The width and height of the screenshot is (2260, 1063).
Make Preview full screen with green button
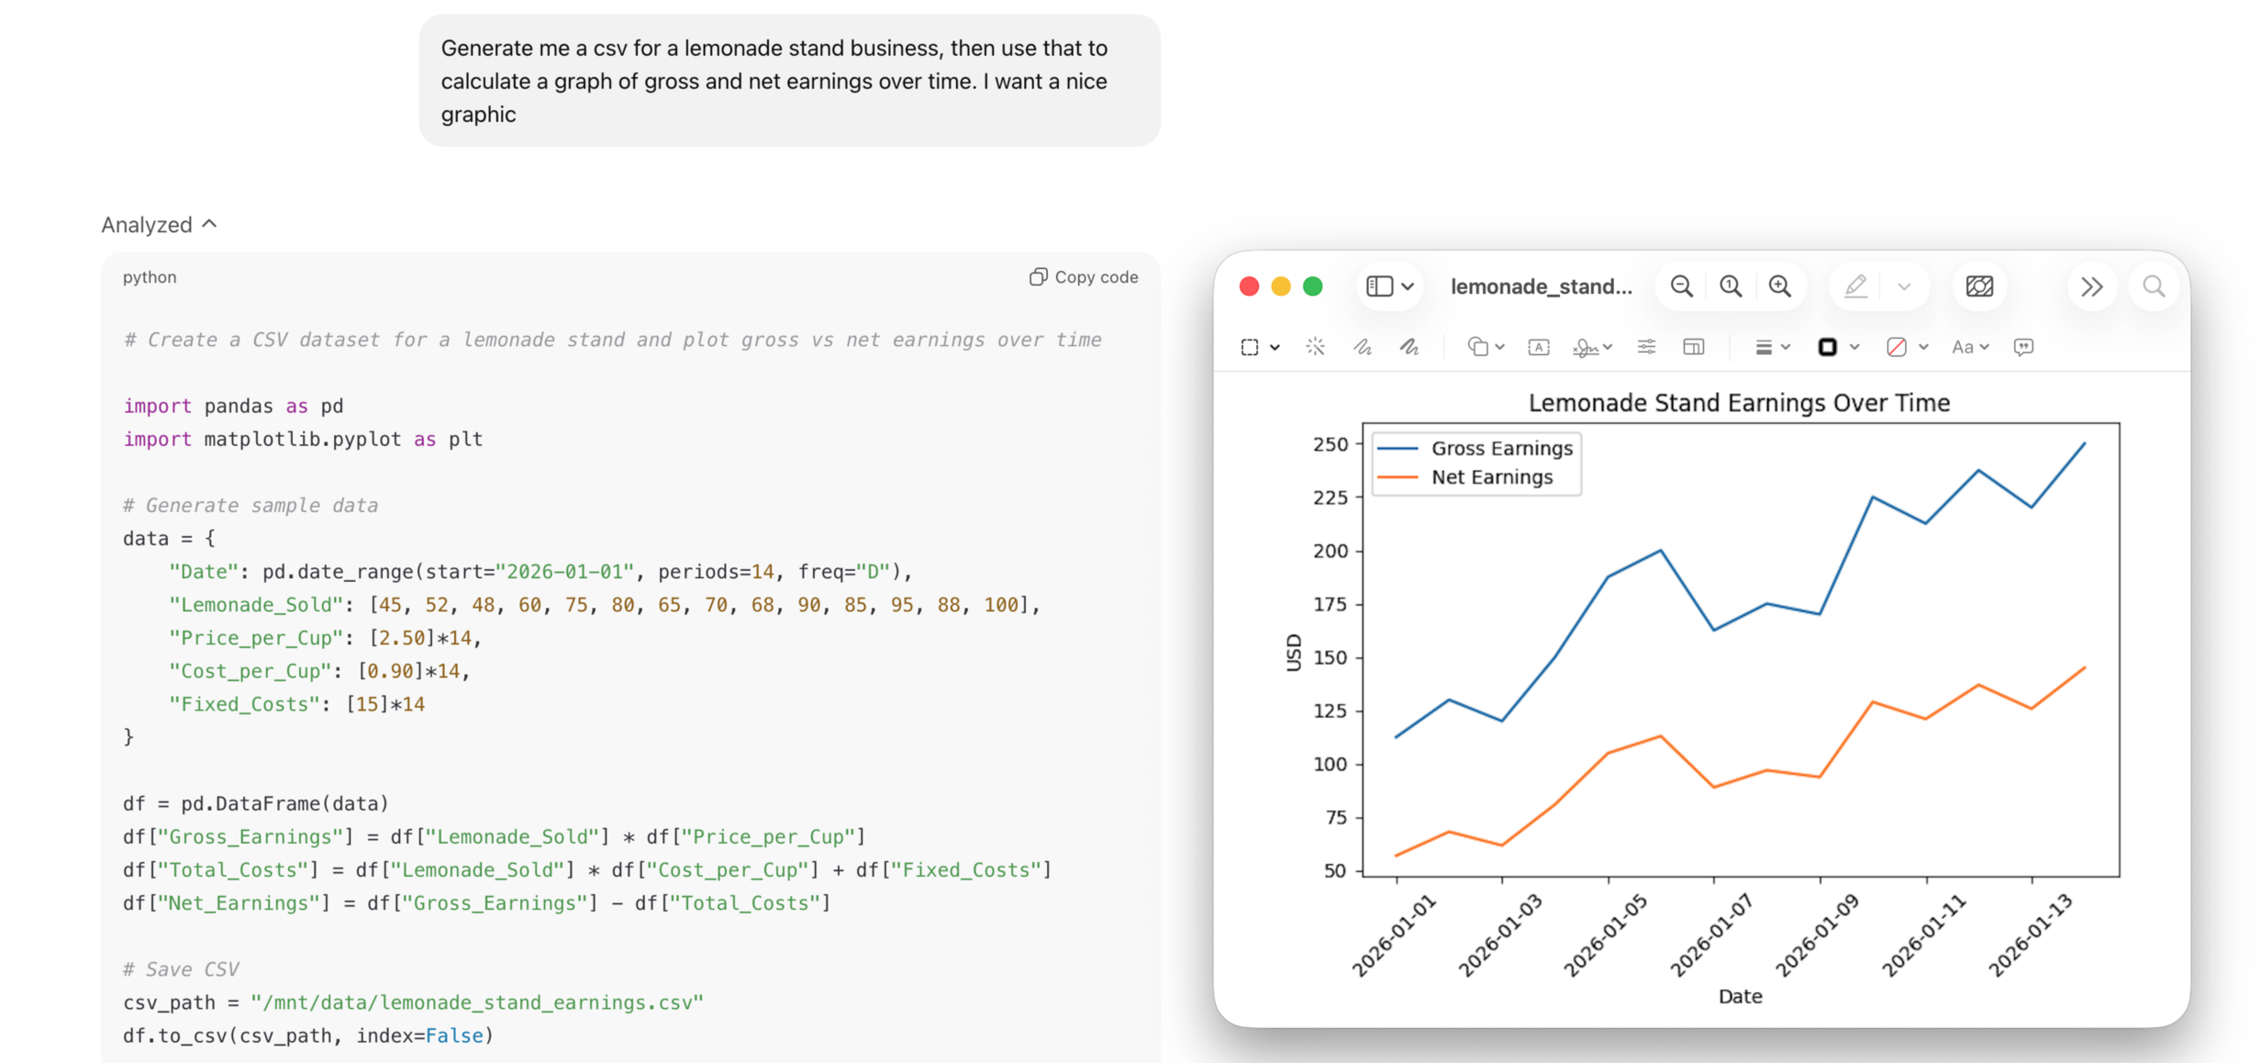[x=1313, y=286]
